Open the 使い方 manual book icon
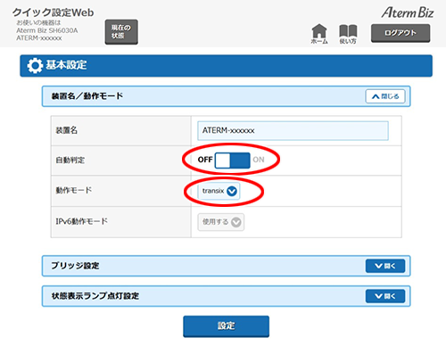The height and width of the screenshot is (346, 446). 348,34
